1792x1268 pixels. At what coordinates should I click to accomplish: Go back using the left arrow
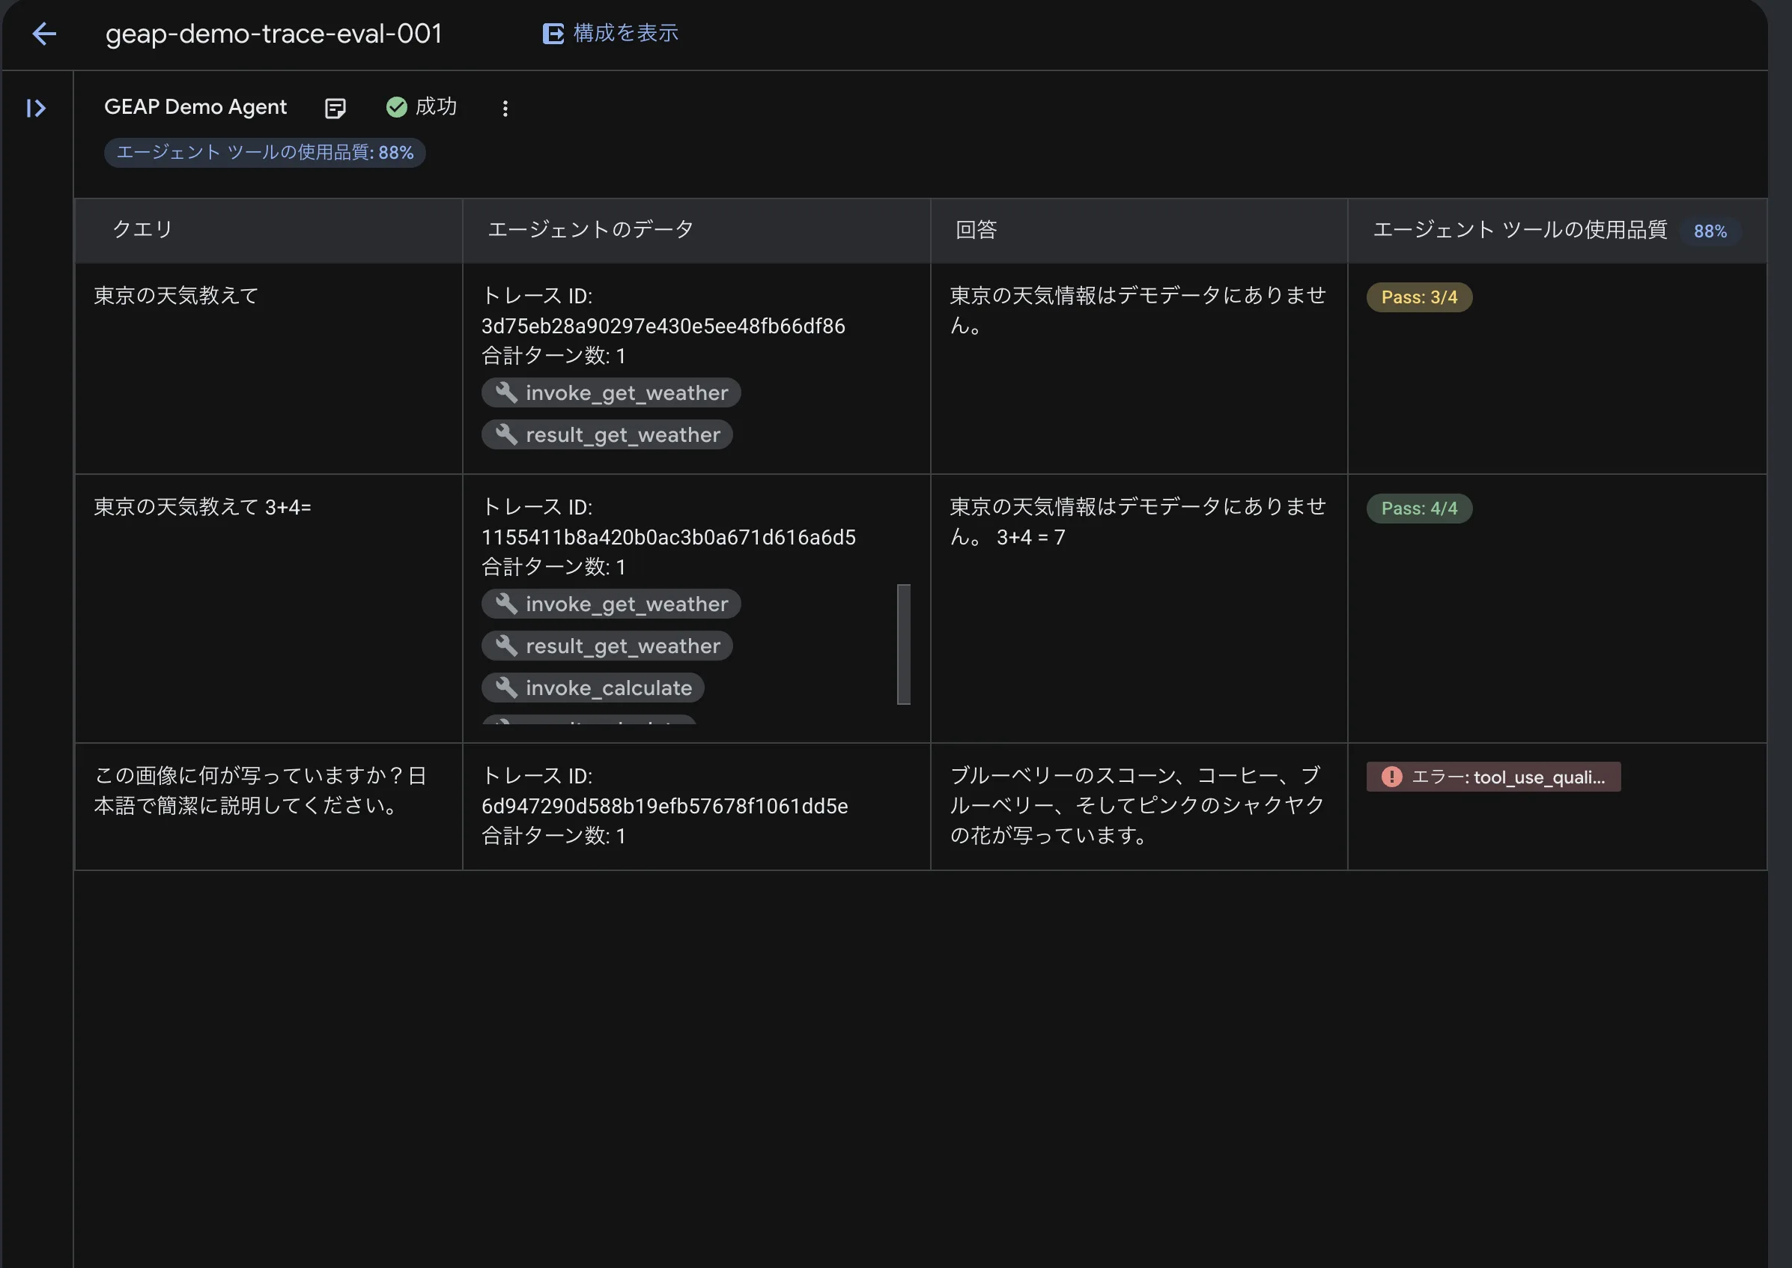tap(44, 34)
